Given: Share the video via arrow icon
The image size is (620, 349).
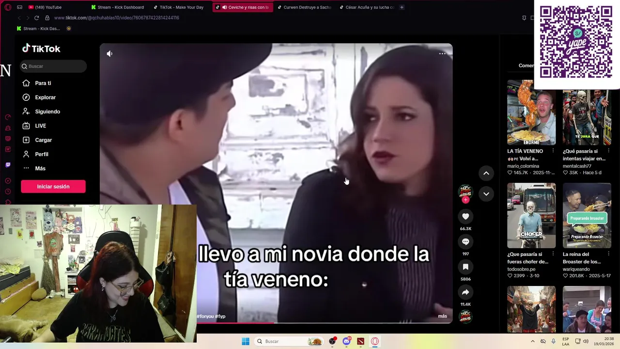Looking at the screenshot, I should (465, 292).
